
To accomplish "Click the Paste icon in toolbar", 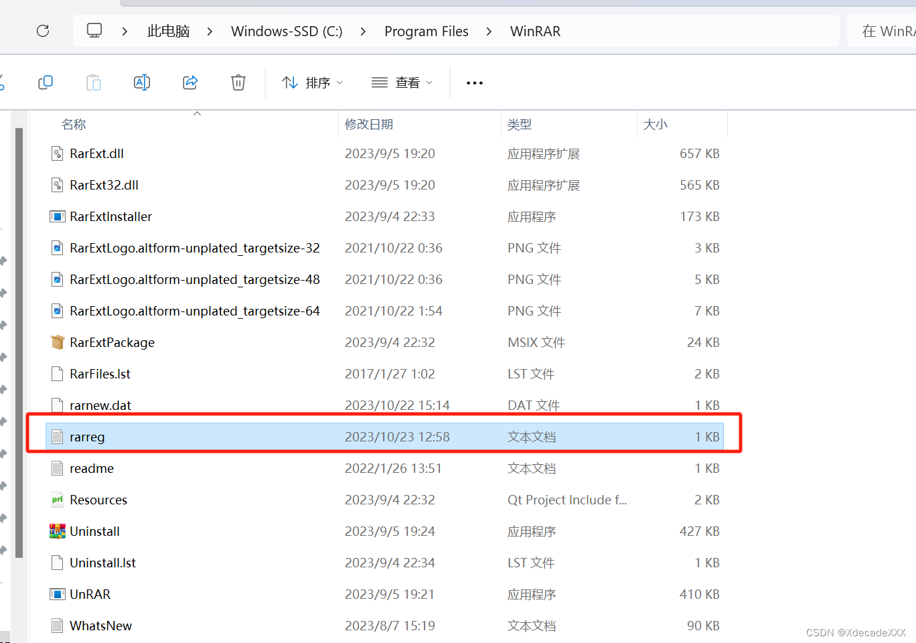I will (x=94, y=82).
